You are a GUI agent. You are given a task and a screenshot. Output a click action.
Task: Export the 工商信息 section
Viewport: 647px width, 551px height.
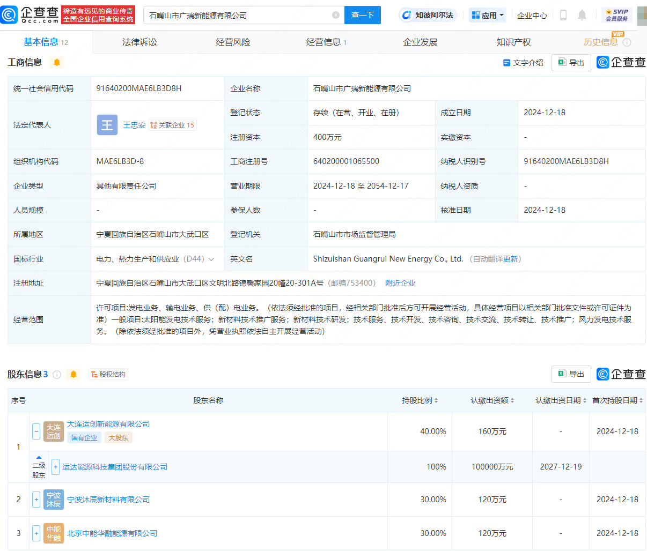pos(571,63)
